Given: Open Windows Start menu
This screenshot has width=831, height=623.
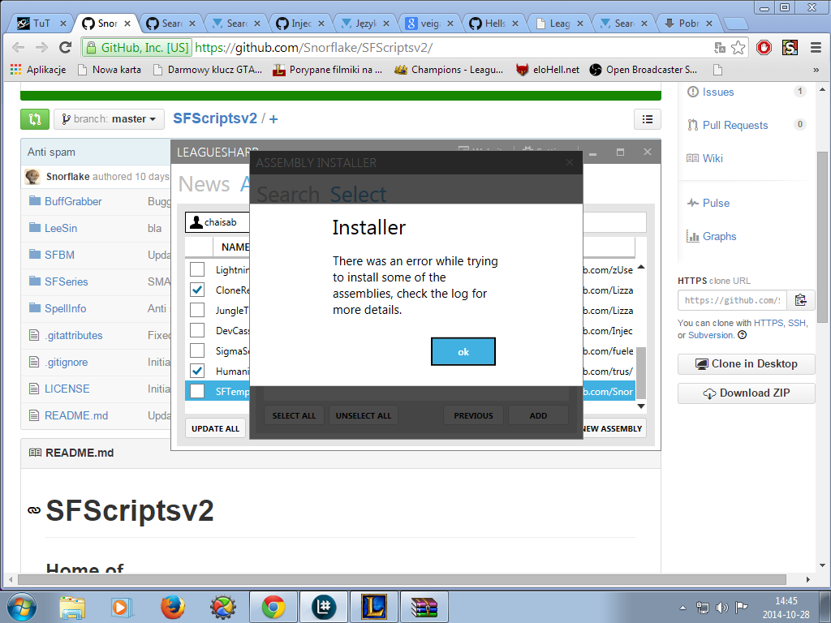Looking at the screenshot, I should [x=21, y=607].
